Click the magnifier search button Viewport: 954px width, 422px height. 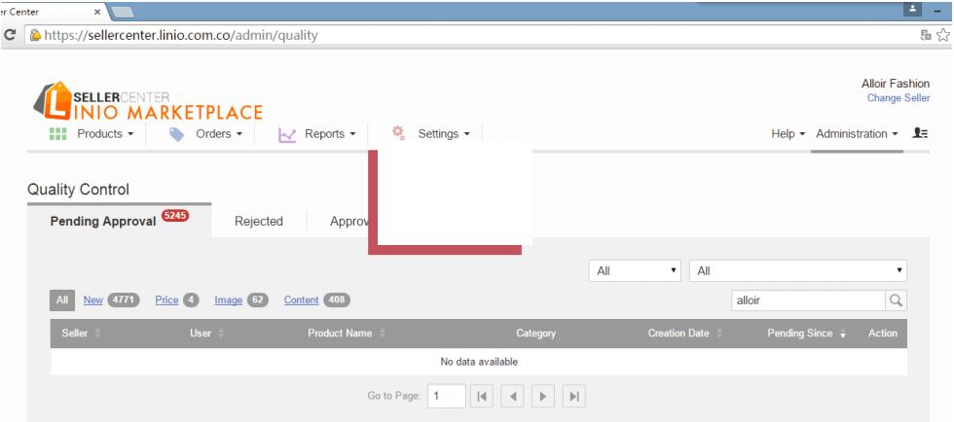coord(896,300)
